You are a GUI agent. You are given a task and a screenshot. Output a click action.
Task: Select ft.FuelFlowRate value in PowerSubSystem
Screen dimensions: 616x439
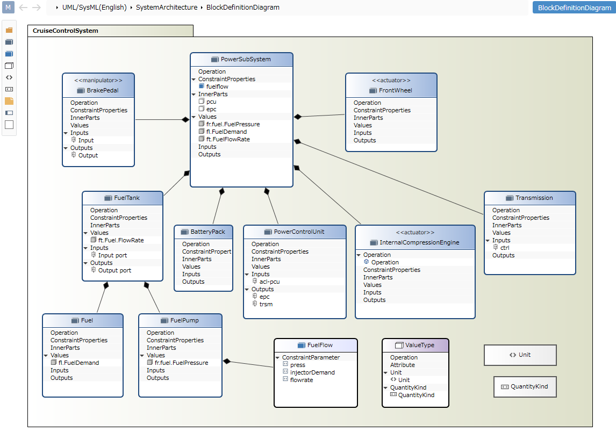pos(228,139)
